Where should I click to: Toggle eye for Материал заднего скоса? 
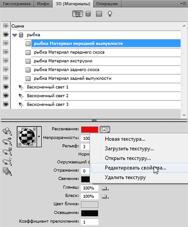pyautogui.click(x=6, y=69)
